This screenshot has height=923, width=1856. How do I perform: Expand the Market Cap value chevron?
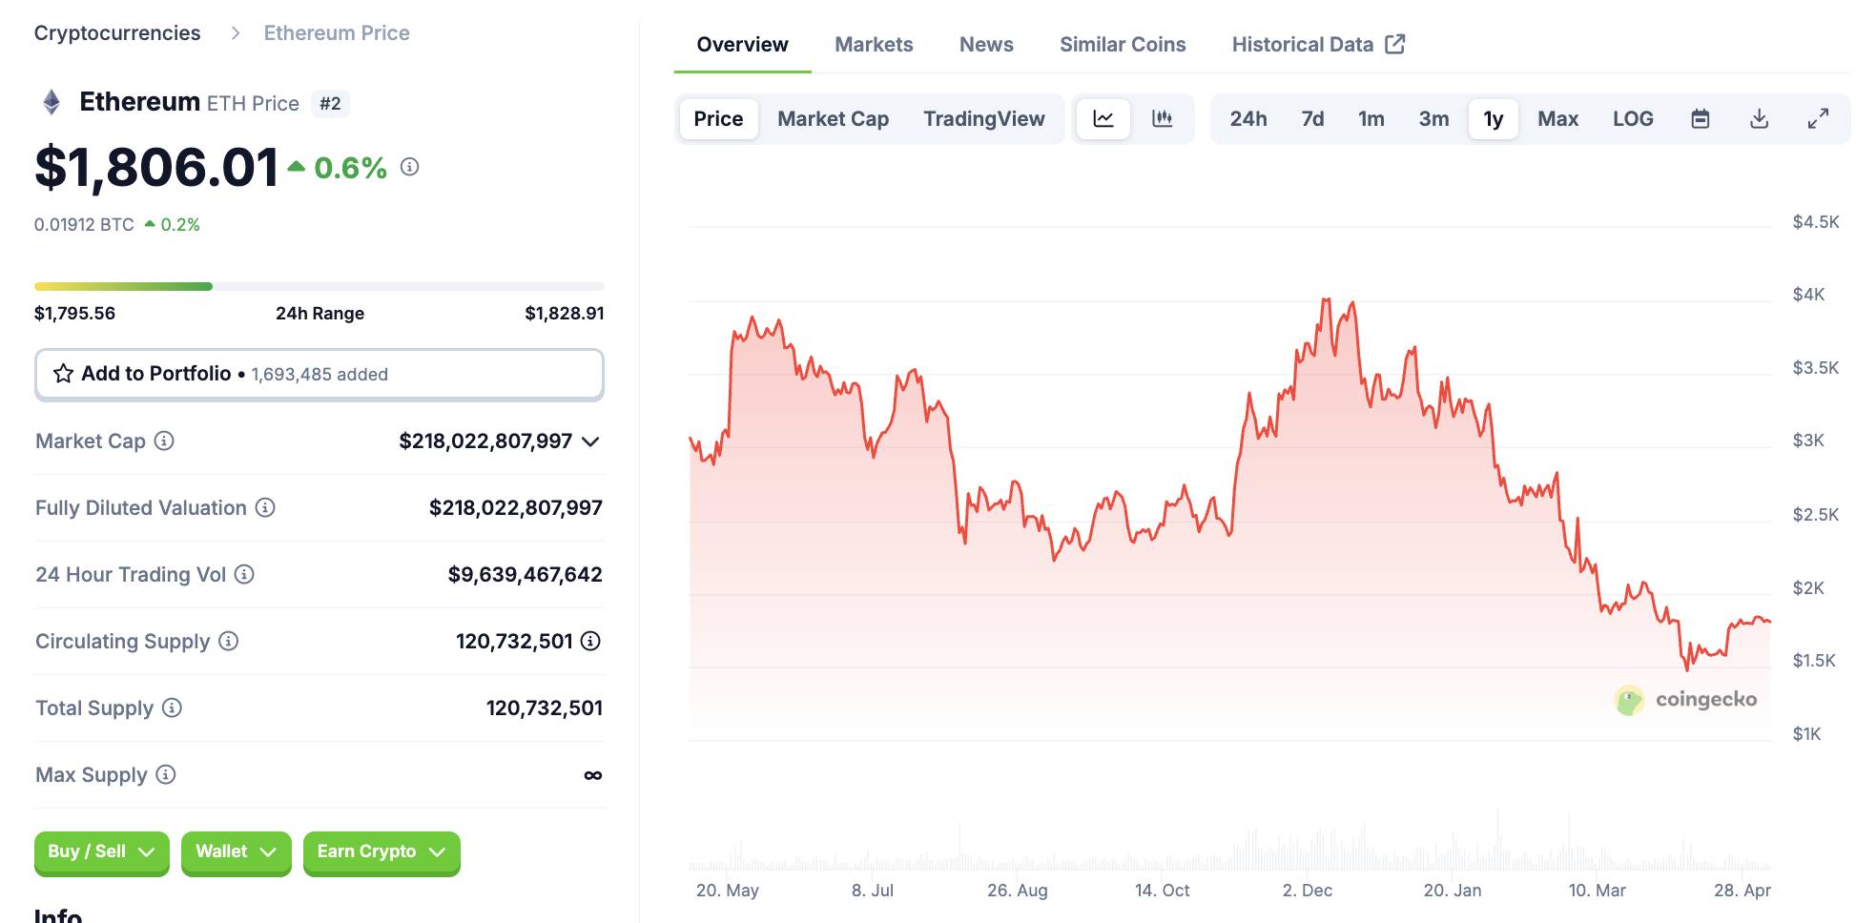click(x=590, y=441)
